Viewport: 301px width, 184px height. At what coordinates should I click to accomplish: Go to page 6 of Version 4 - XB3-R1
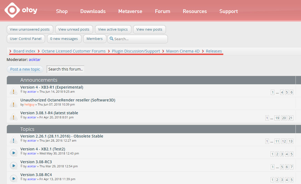[x=291, y=92]
